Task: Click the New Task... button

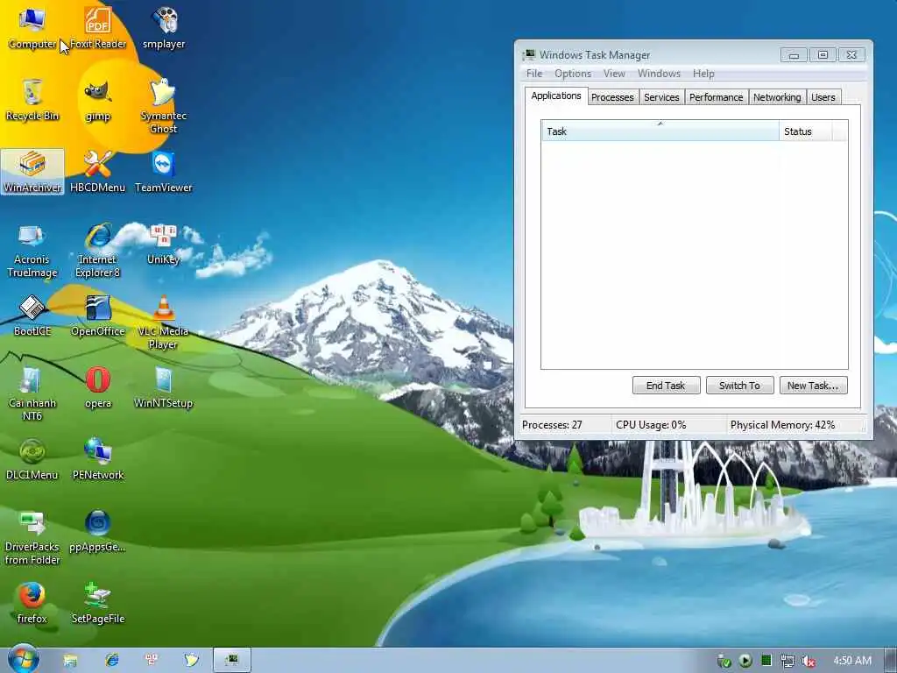Action: 813,386
